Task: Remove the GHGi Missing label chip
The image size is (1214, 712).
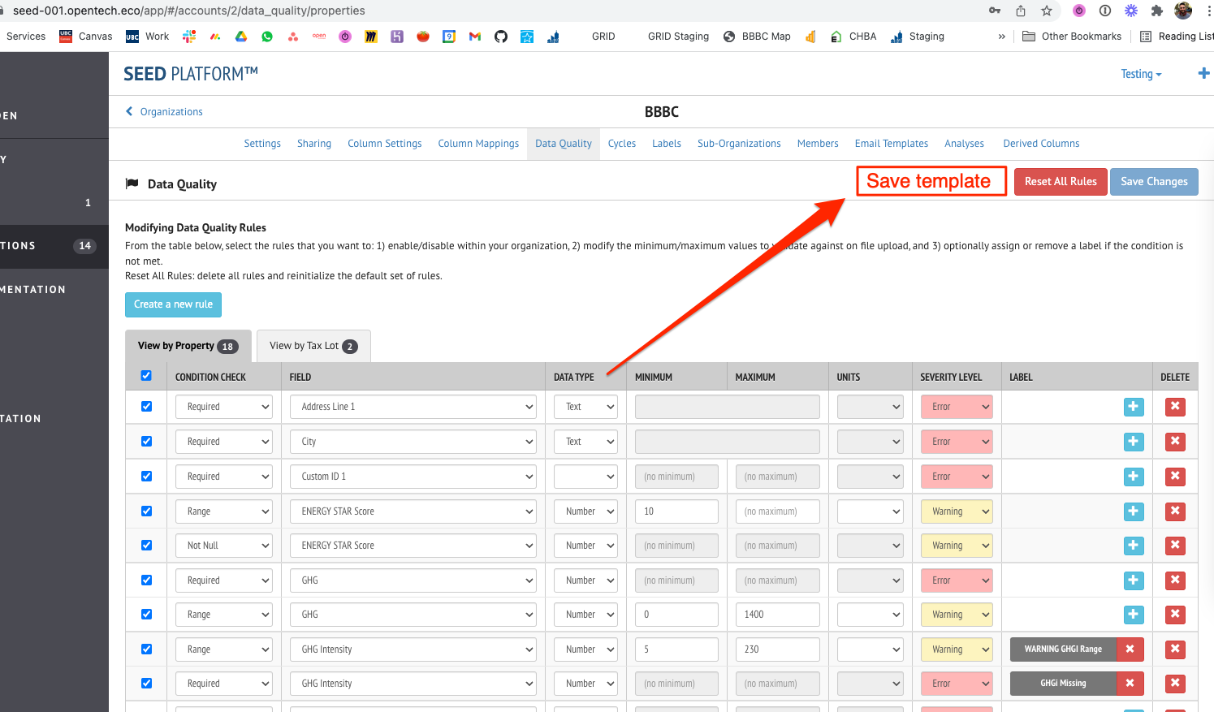Action: click(x=1130, y=683)
